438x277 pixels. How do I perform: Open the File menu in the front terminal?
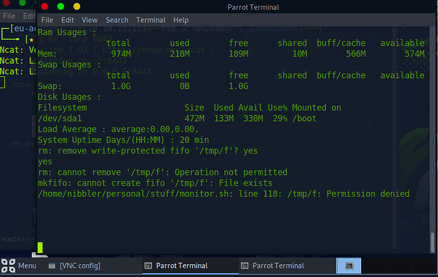click(47, 20)
